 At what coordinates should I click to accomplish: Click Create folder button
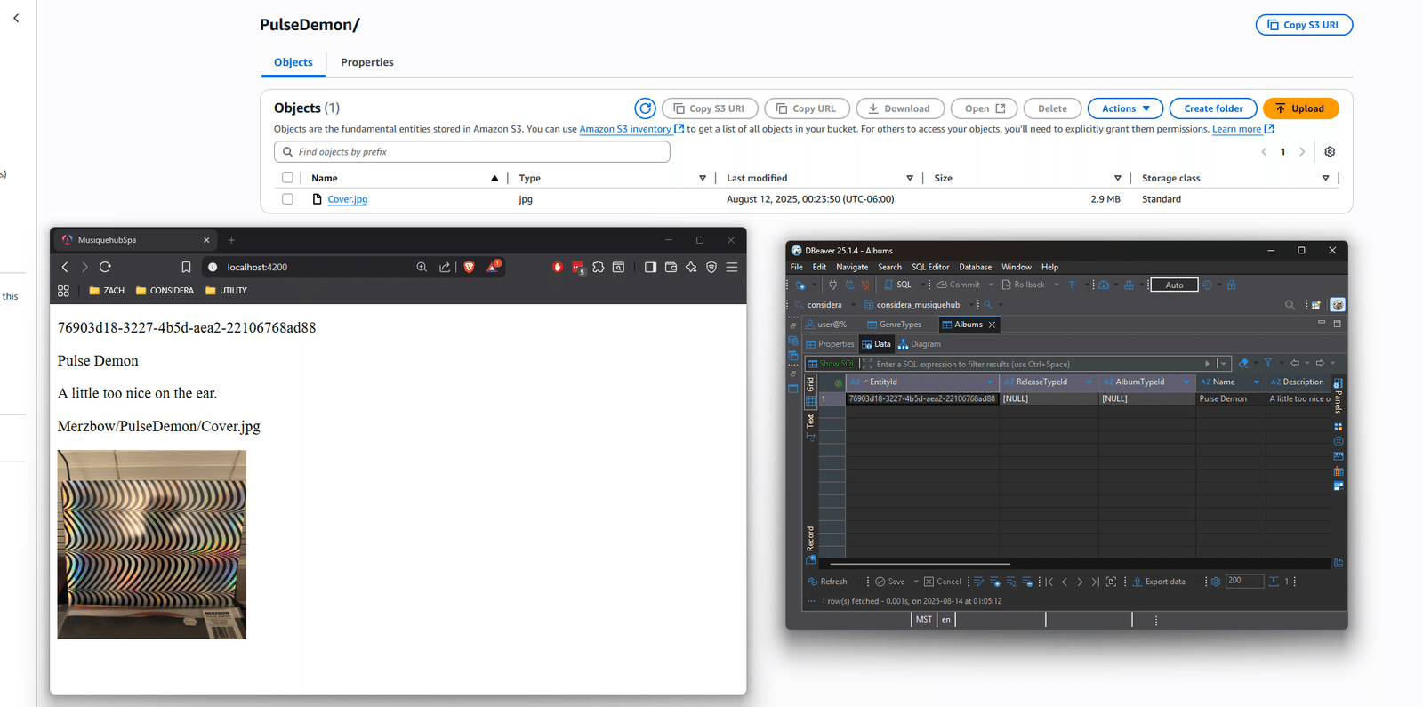[1213, 108]
